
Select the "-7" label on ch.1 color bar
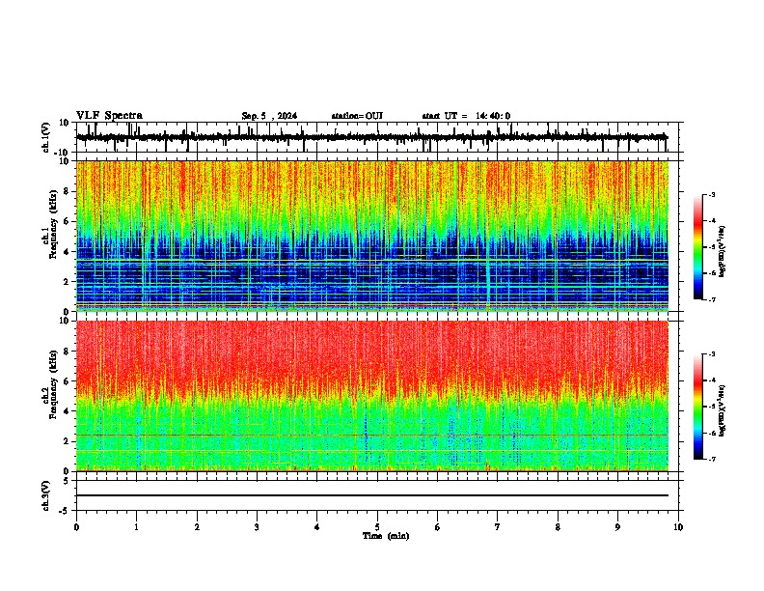point(711,299)
